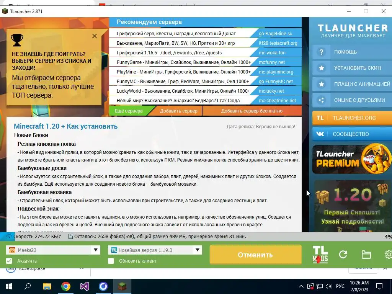Screen dimensions: 392x294
Task: Click the remaining files document icon
Action: (x=71, y=237)
